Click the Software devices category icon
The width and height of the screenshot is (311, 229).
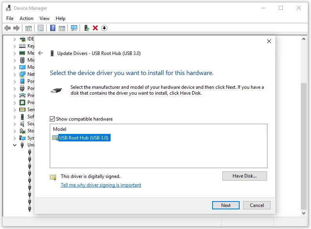pyautogui.click(x=22, y=117)
